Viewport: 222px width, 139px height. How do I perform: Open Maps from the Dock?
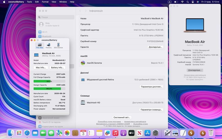[x=59, y=133]
